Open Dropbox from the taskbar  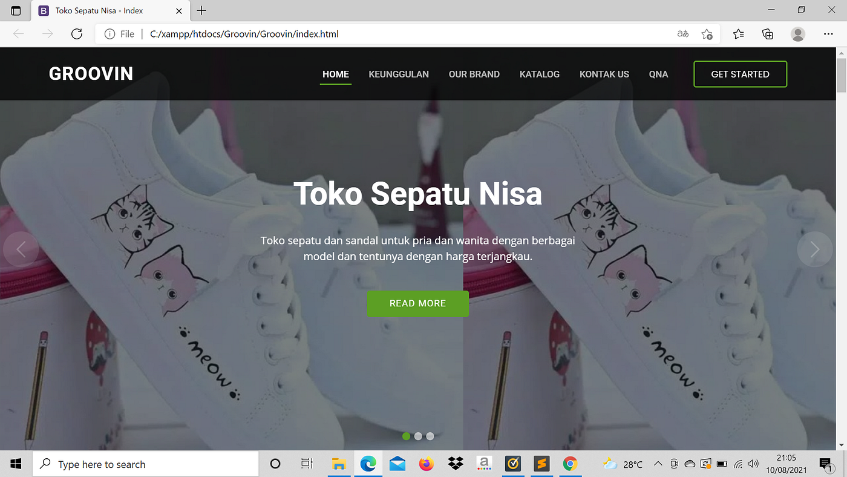455,464
